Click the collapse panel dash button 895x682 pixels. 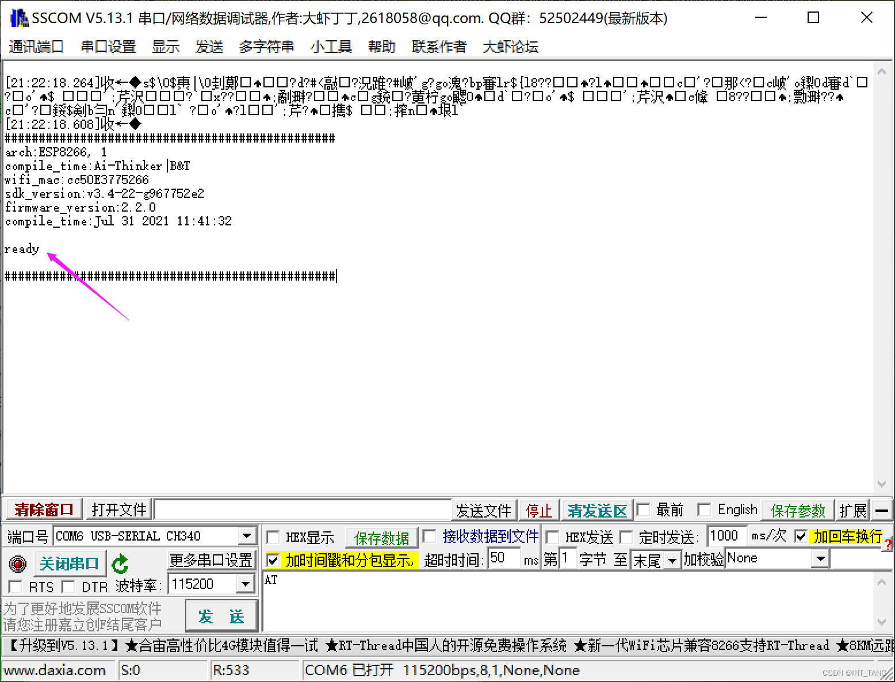(882, 510)
